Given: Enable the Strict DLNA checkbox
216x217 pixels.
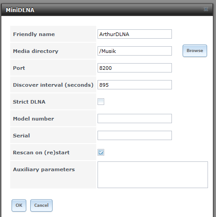Looking at the screenshot, I should (101, 101).
